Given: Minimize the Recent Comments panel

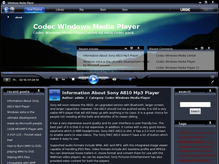Looking at the screenshot, I should [x=196, y=48].
